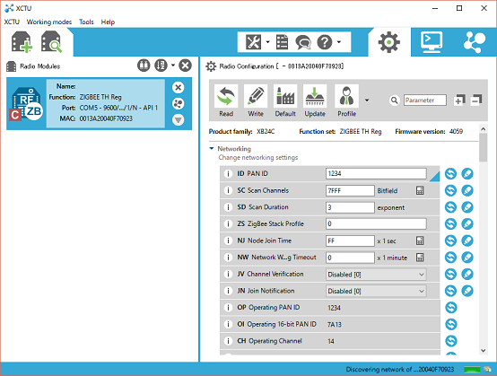Image resolution: width=497 pixels, height=376 pixels.
Task: Click the settings scrollbar down arrow
Action: [x=483, y=350]
